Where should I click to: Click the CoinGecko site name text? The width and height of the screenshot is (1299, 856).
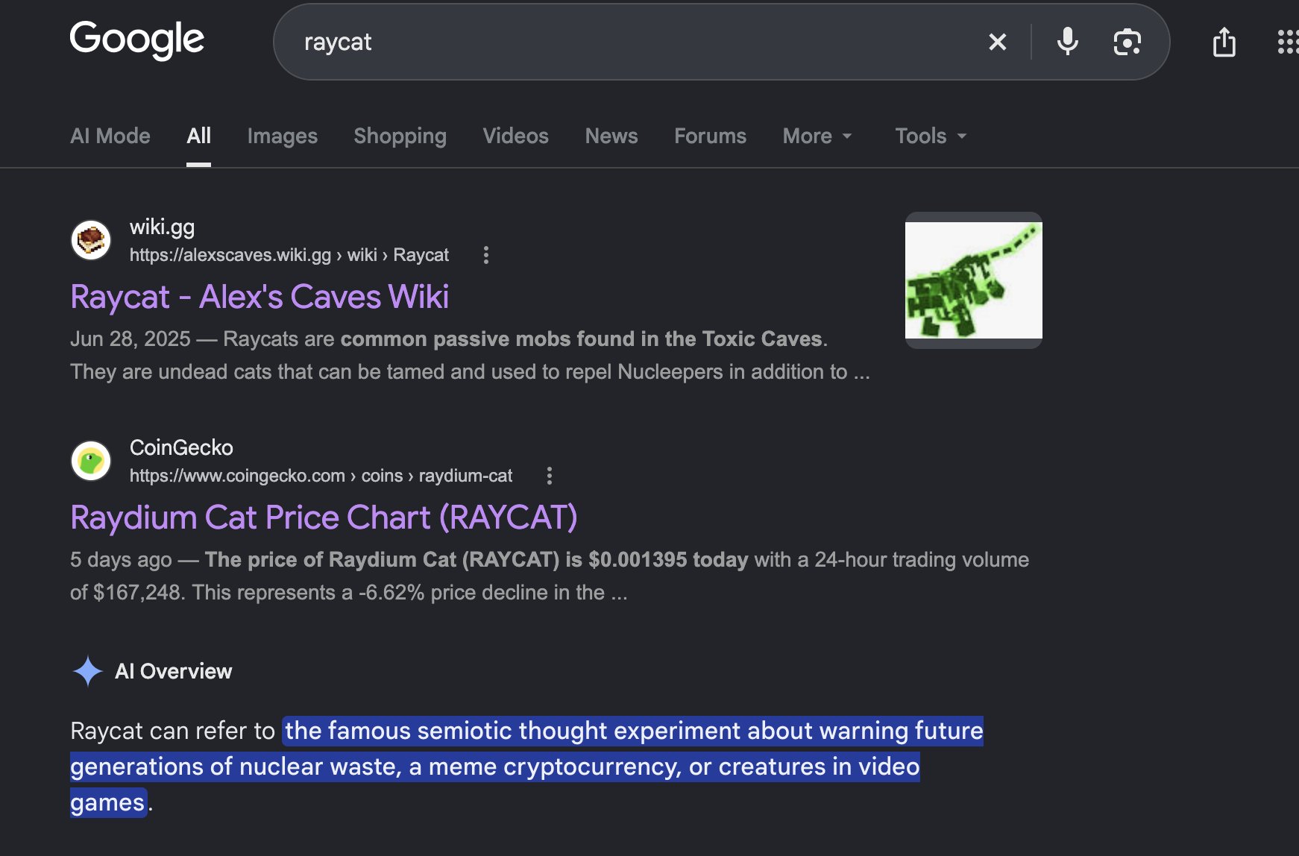point(181,447)
